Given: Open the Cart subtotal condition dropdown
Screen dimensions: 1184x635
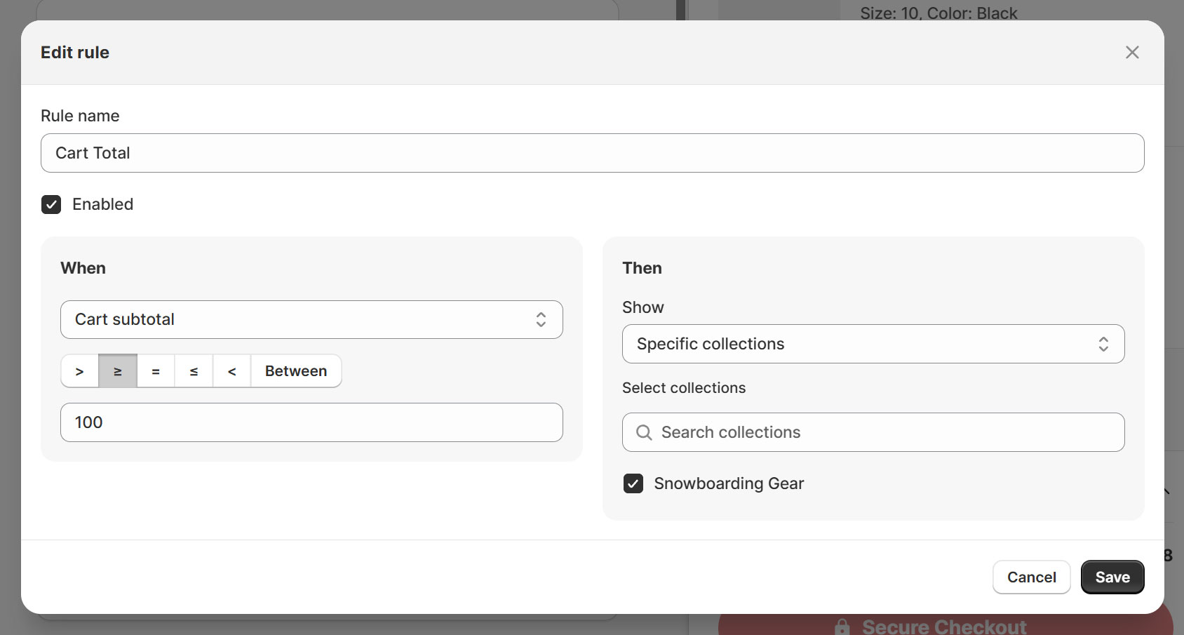Looking at the screenshot, I should [x=311, y=320].
